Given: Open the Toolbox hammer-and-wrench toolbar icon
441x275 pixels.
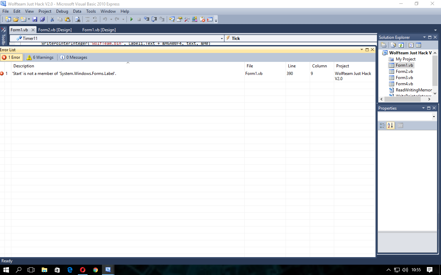Looking at the screenshot, I should [187, 19].
